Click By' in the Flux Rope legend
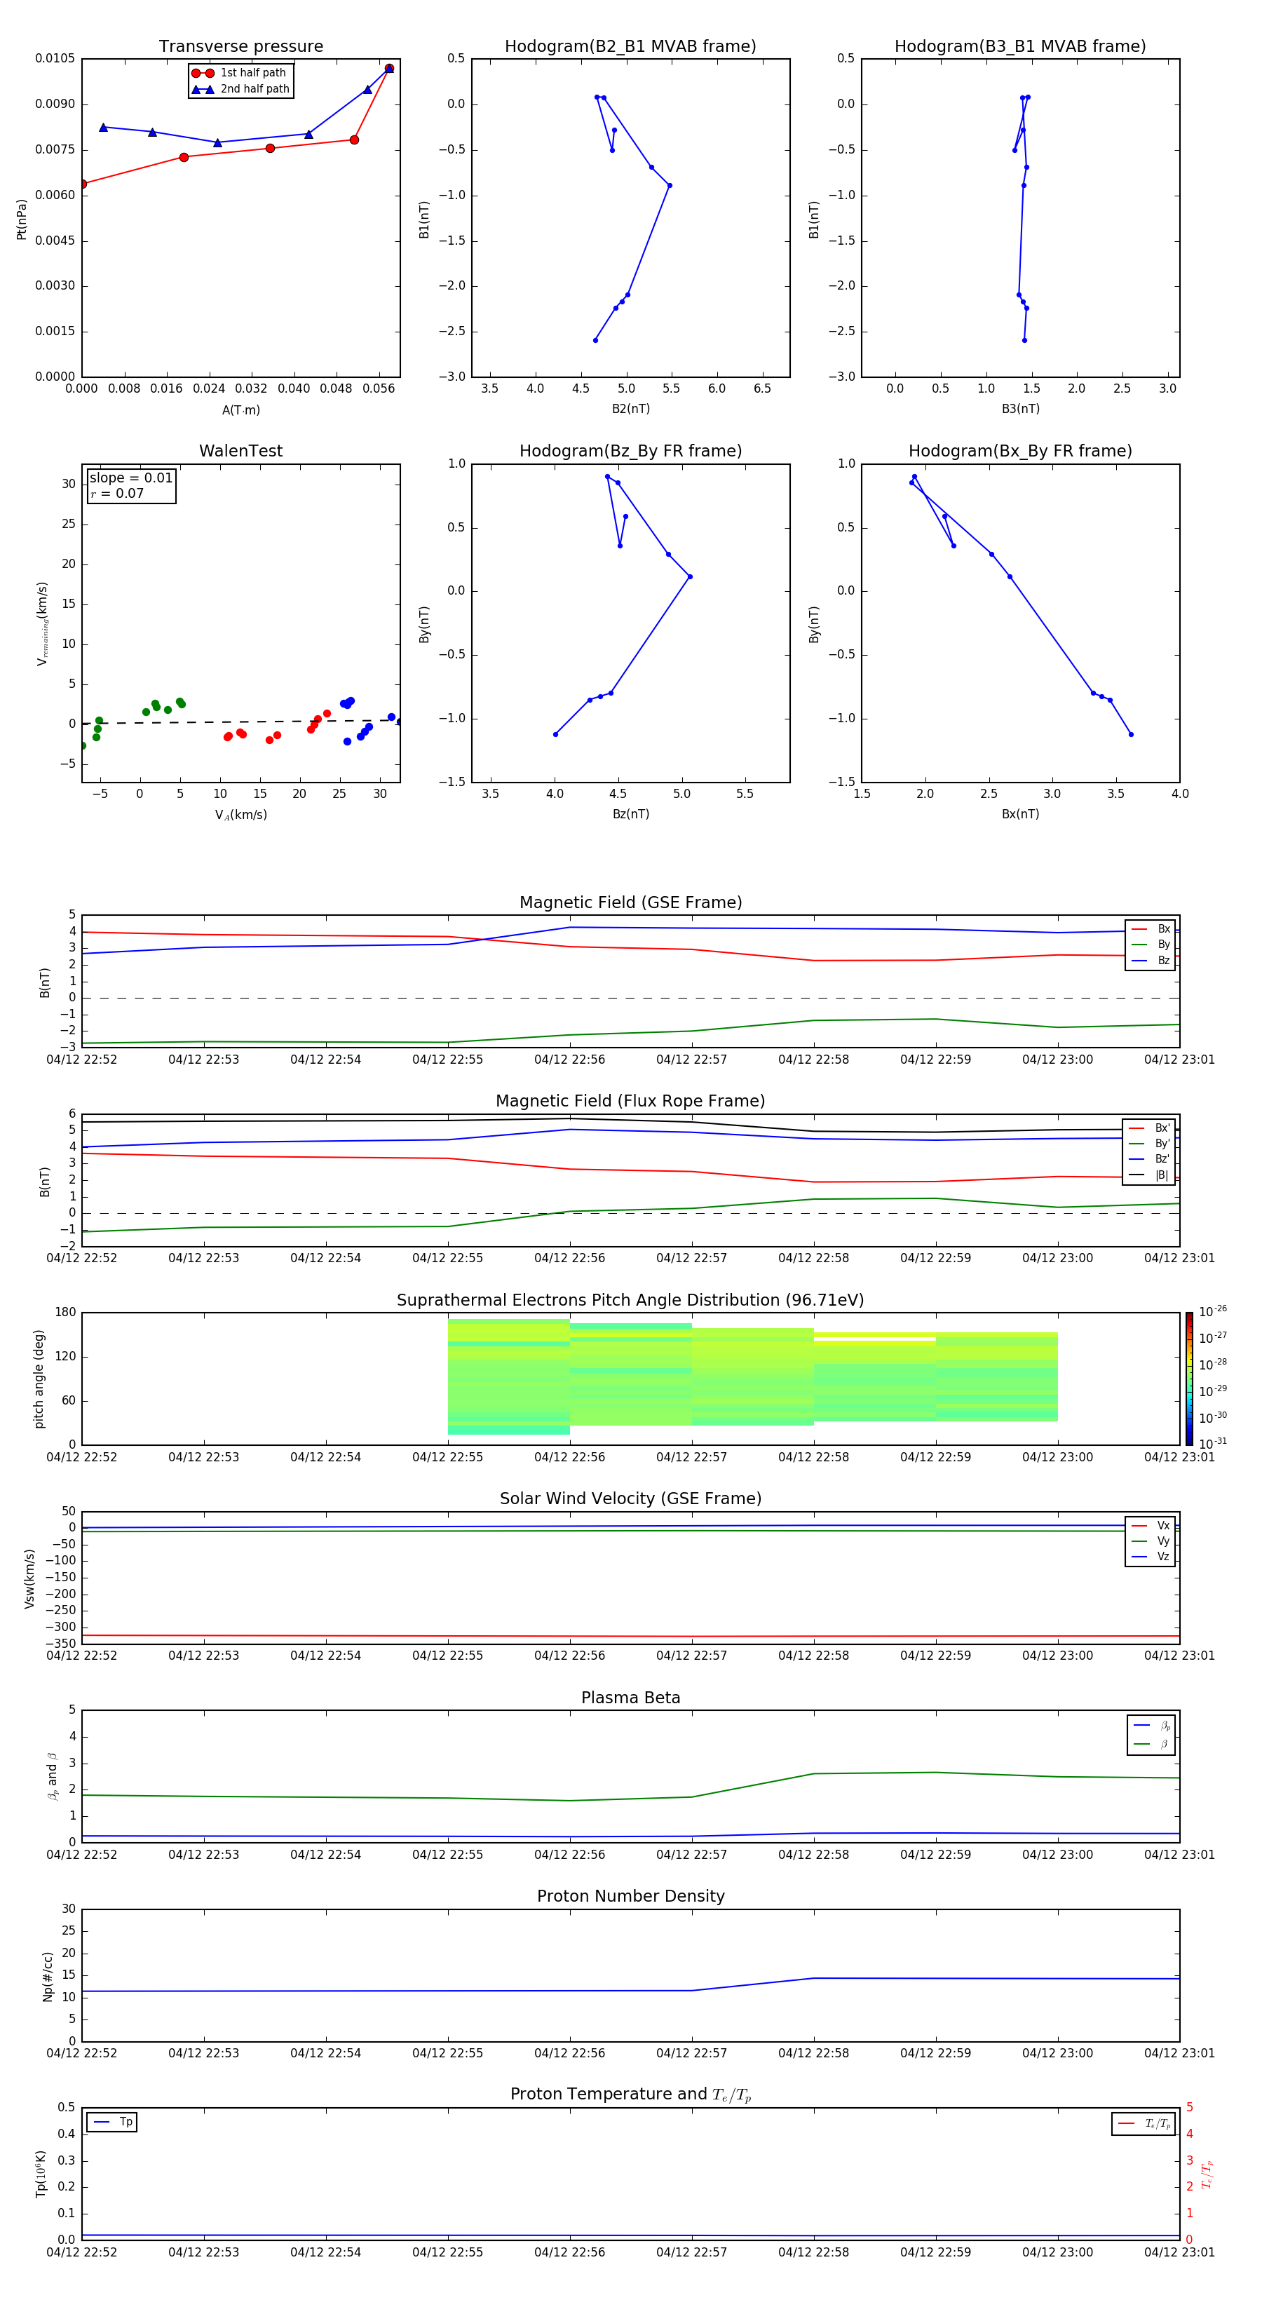 point(1162,1144)
